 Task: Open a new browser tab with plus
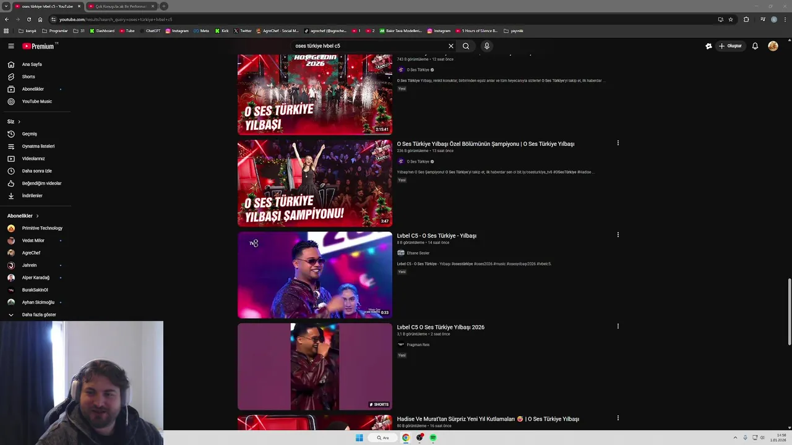tap(163, 6)
